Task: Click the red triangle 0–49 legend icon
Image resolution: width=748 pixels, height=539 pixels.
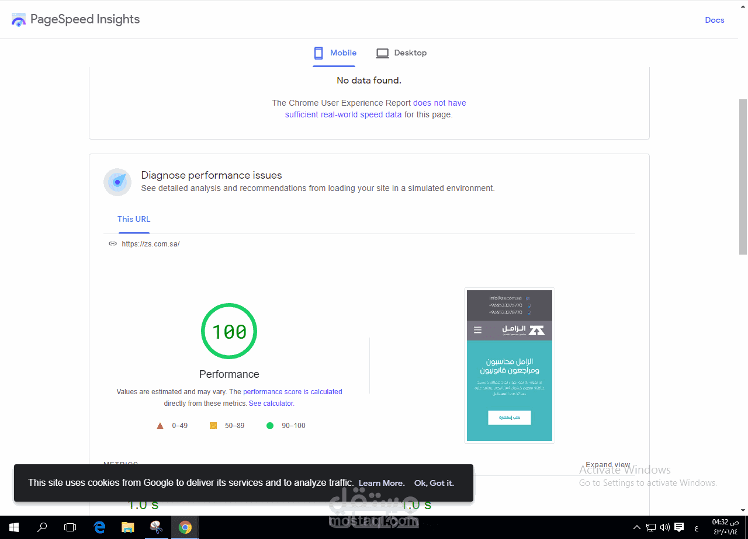Action: click(x=160, y=426)
